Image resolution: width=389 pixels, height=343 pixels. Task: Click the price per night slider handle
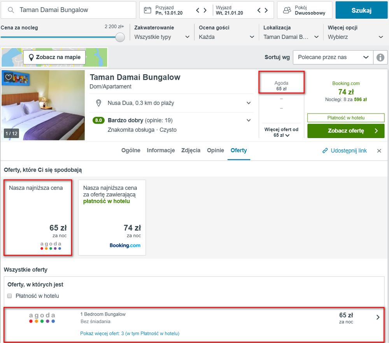(x=120, y=37)
